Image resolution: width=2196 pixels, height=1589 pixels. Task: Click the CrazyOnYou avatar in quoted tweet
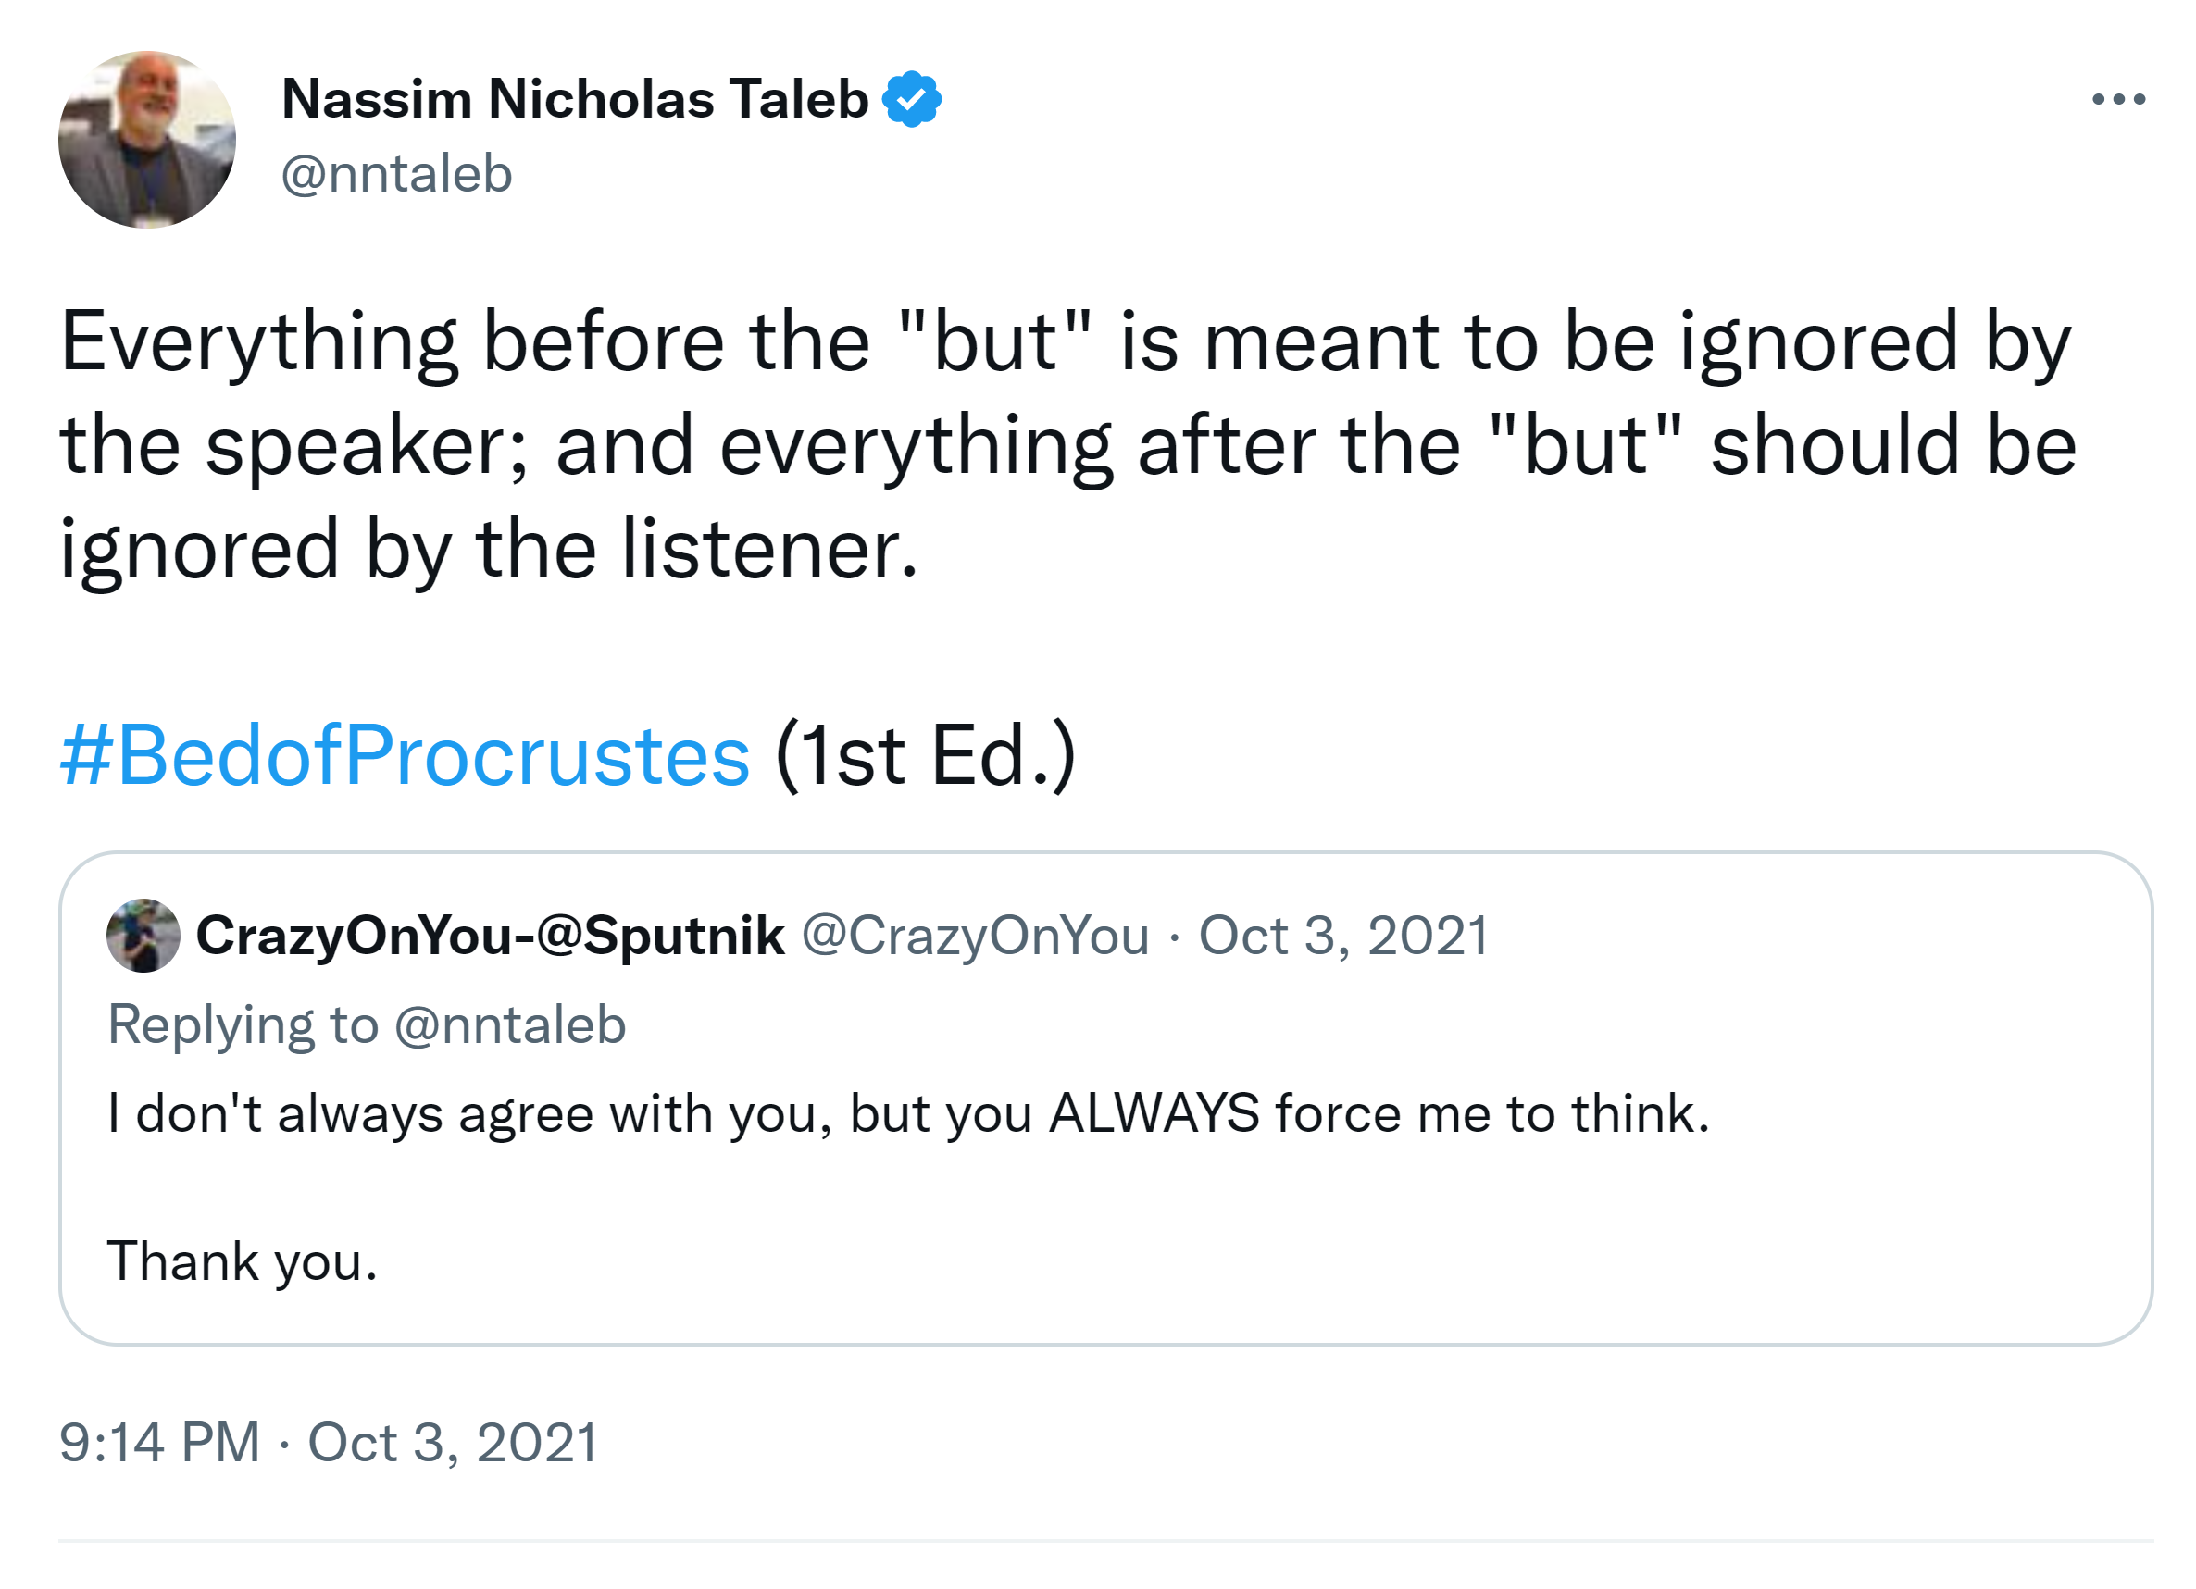[143, 935]
